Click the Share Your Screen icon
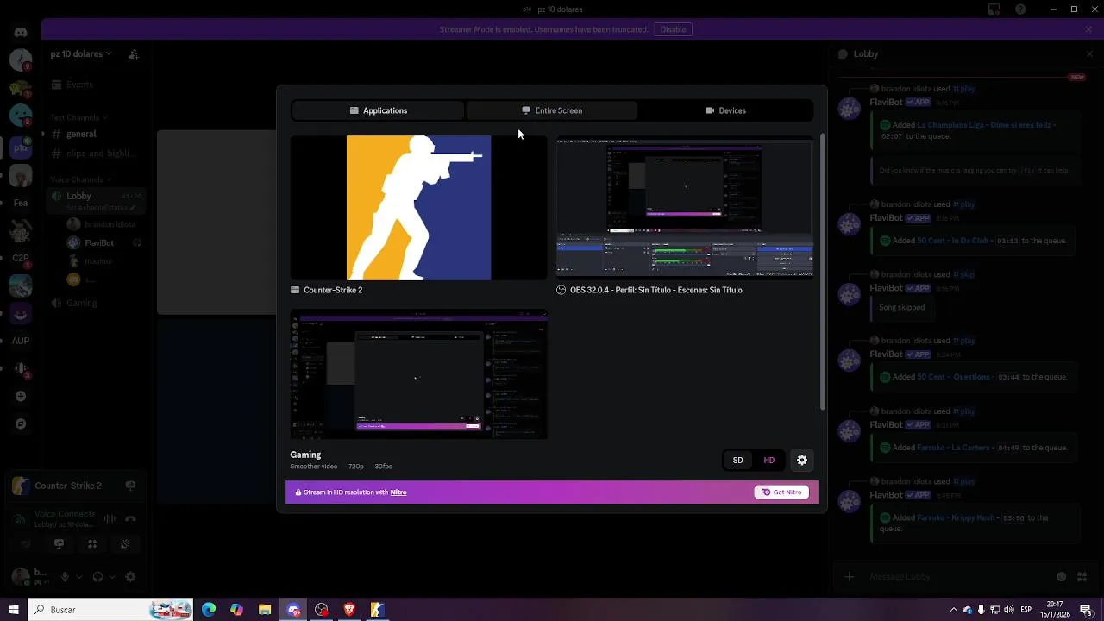 pyautogui.click(x=59, y=544)
